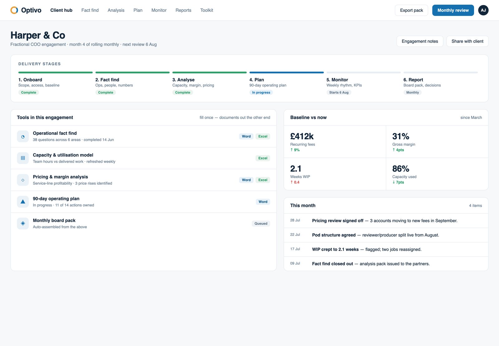The height and width of the screenshot is (346, 499).
Task: Open the Monitor nav item
Action: [159, 10]
